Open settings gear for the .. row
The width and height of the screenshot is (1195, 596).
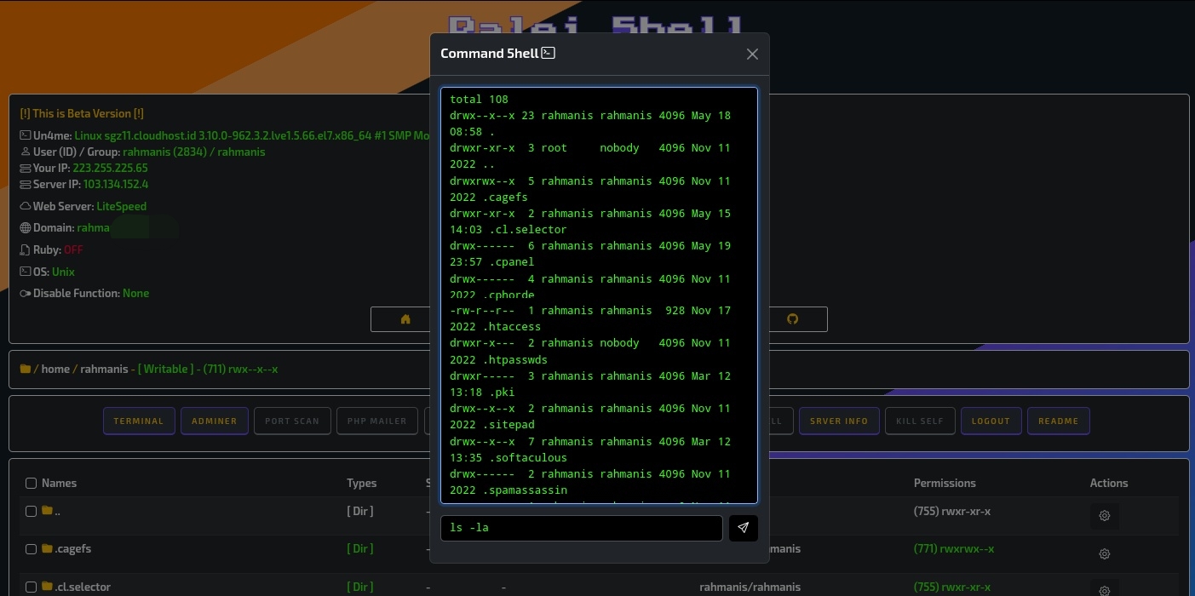coord(1105,516)
